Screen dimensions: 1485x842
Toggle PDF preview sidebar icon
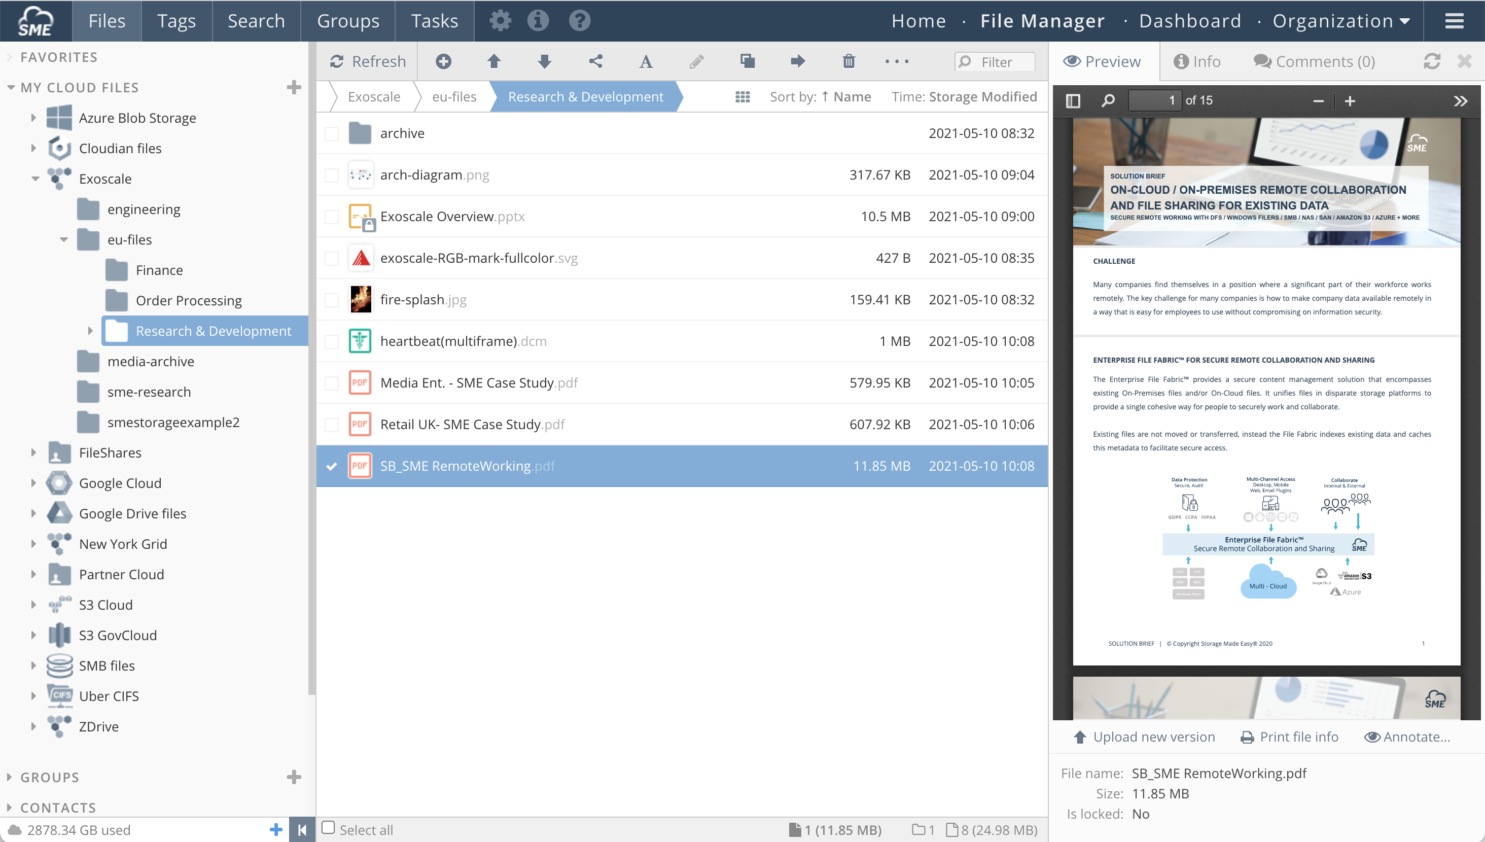pos(1072,100)
